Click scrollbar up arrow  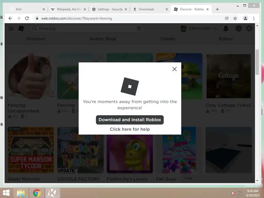pyautogui.click(x=257, y=26)
